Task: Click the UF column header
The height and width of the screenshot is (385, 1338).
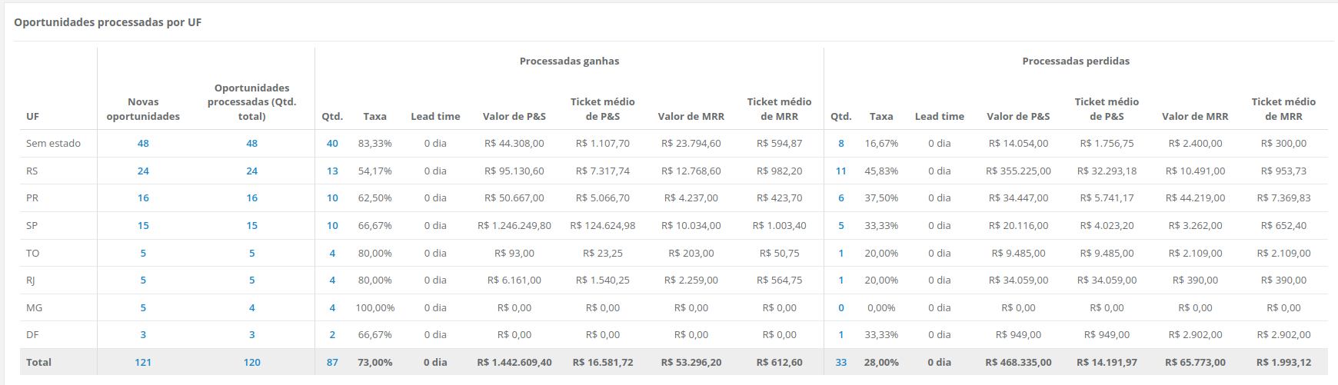Action: pyautogui.click(x=32, y=117)
